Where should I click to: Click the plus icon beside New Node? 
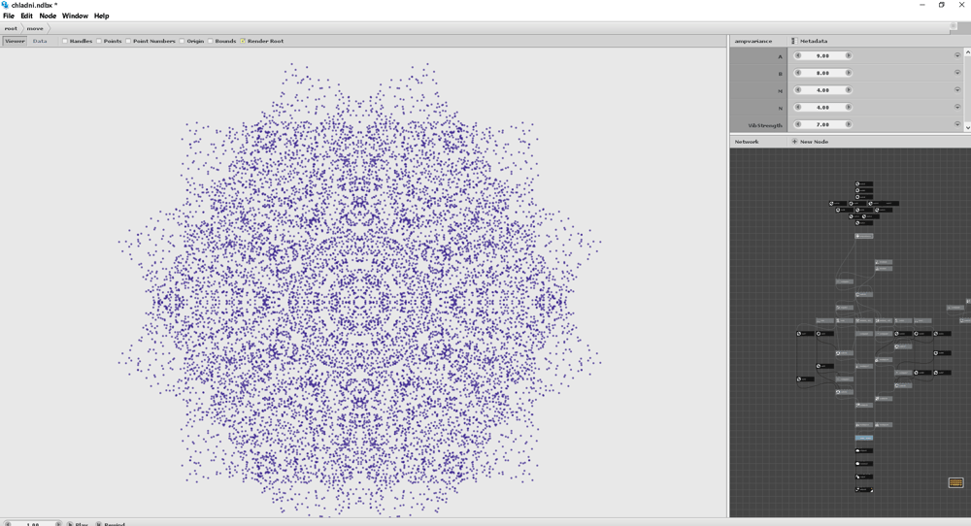[x=794, y=142]
